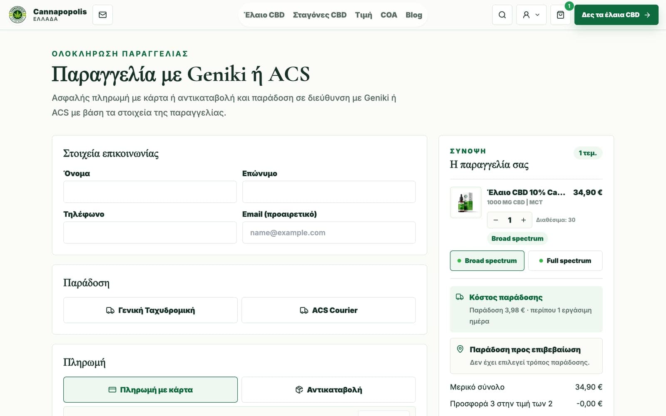The width and height of the screenshot is (666, 416).
Task: Click the 1 τεμ. item count badge
Action: (588, 153)
